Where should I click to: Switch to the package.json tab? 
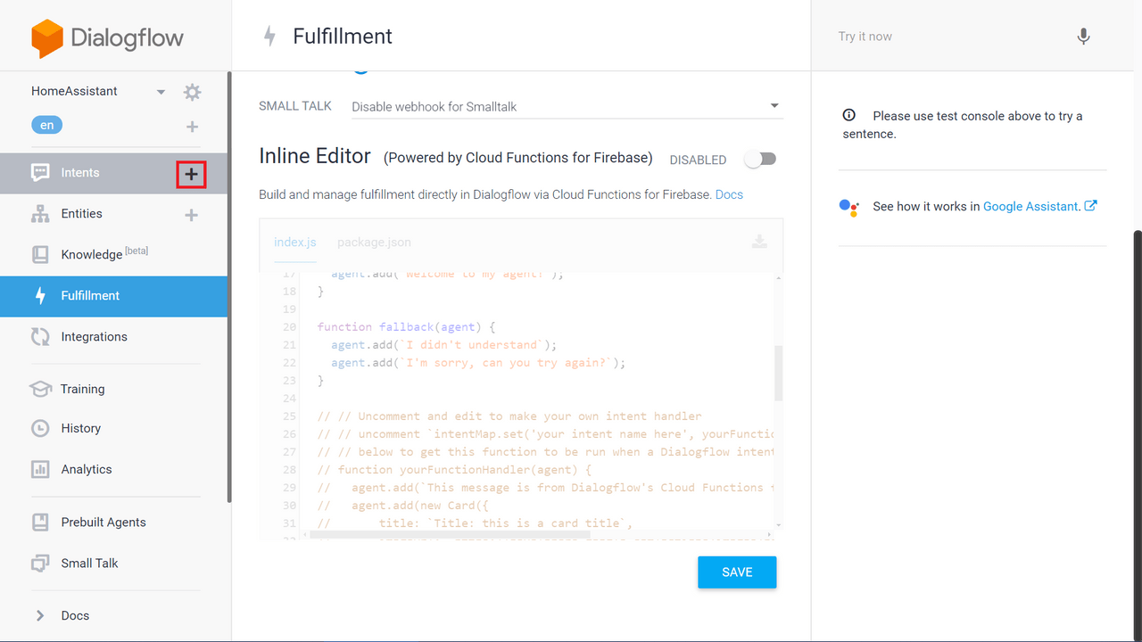[x=374, y=243]
